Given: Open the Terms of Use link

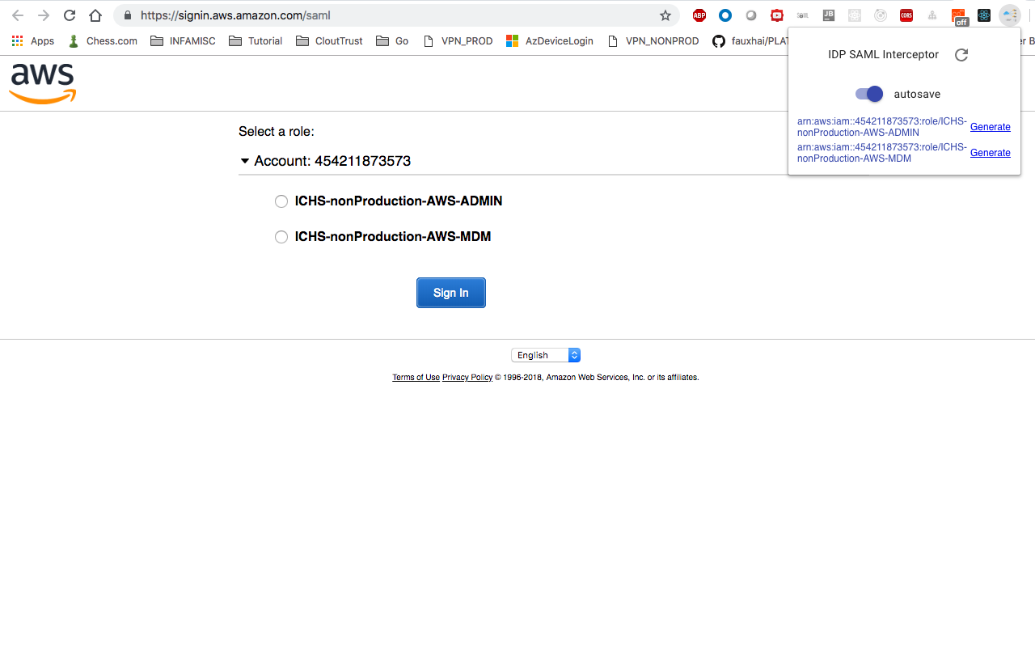Looking at the screenshot, I should pyautogui.click(x=416, y=377).
